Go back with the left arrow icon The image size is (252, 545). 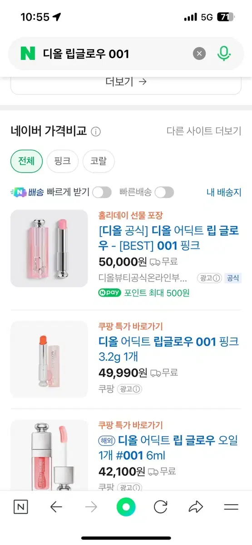[56, 507]
